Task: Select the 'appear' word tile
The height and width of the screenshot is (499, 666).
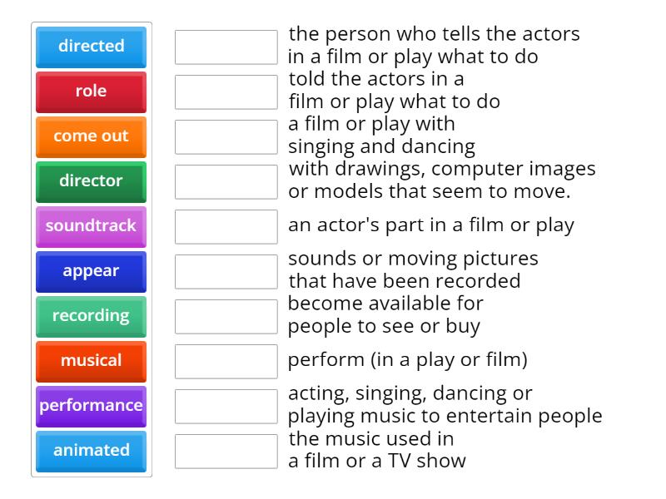Action: pyautogui.click(x=91, y=271)
